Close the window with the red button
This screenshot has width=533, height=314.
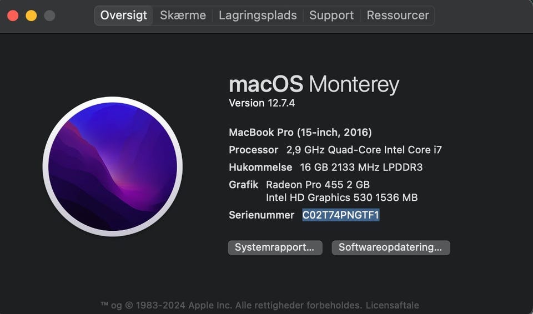(x=13, y=16)
